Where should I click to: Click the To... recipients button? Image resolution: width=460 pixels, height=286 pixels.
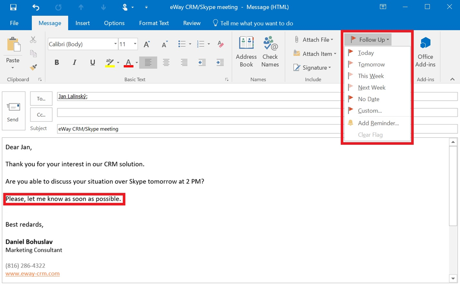(x=41, y=99)
